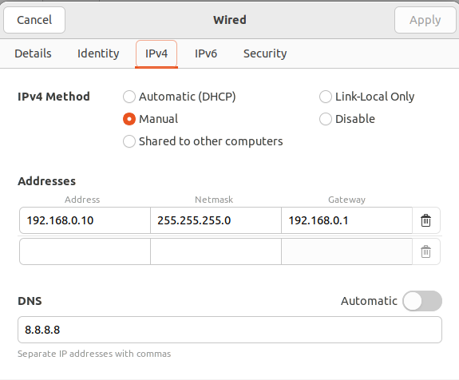Go to the Security tab
This screenshot has width=459, height=380.
pyautogui.click(x=265, y=53)
